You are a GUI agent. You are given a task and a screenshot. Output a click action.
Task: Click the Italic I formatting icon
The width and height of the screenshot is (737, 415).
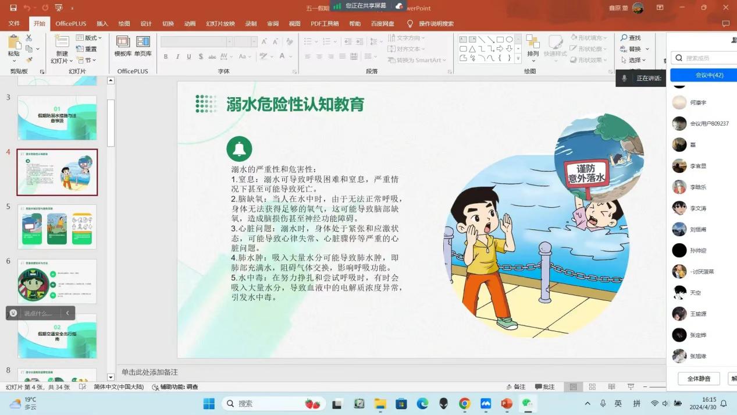click(x=177, y=56)
